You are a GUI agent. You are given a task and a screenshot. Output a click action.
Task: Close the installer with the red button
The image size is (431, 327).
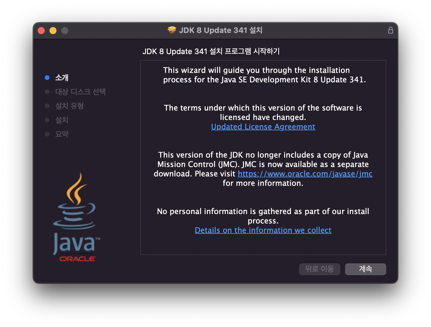(x=41, y=31)
